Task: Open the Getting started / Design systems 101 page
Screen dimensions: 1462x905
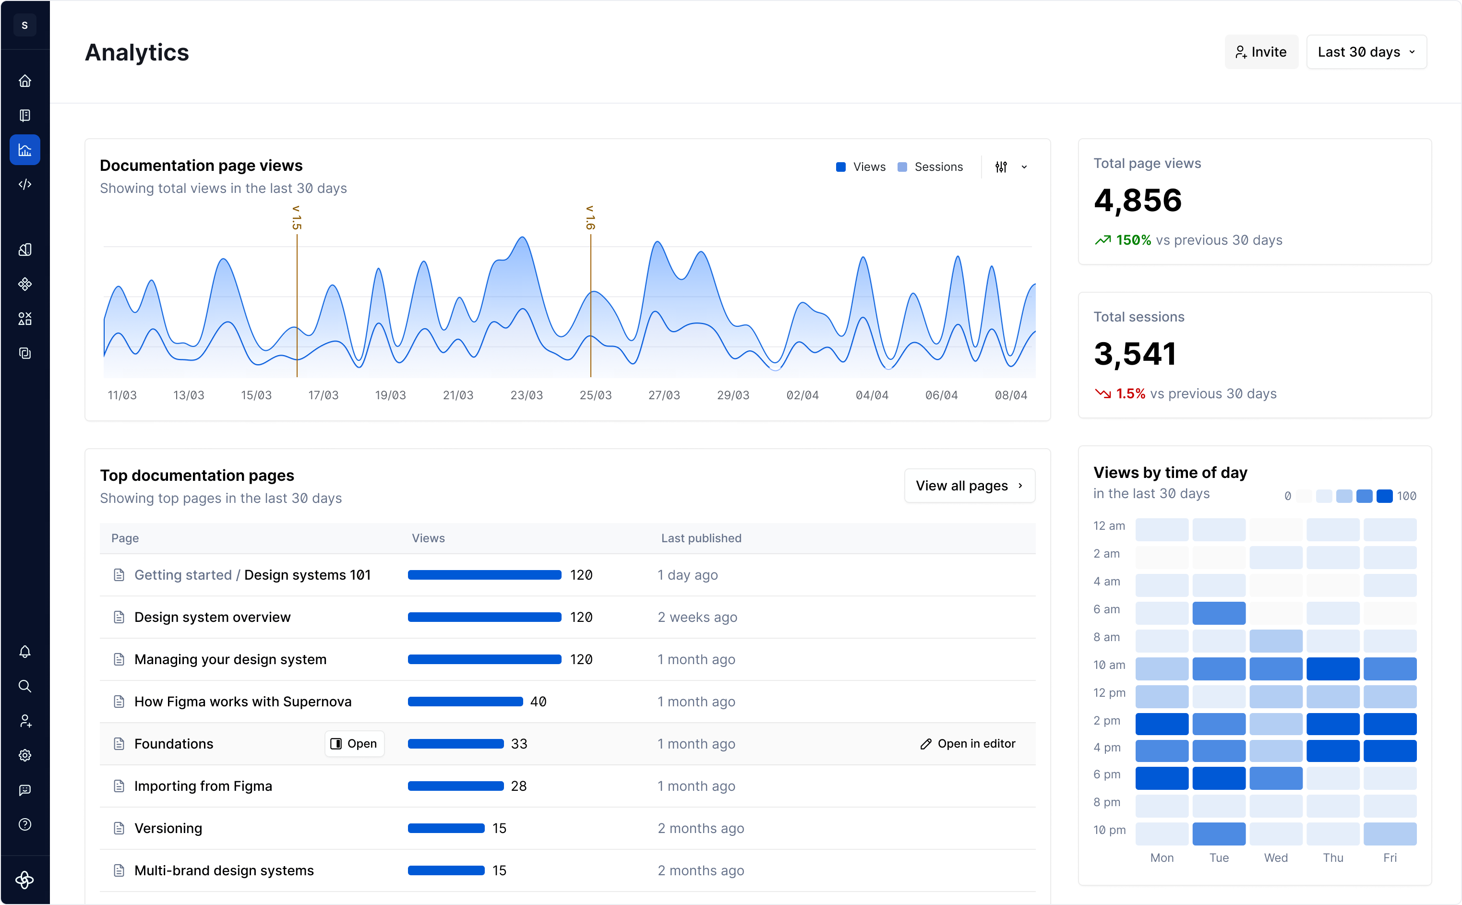Action: pos(252,574)
